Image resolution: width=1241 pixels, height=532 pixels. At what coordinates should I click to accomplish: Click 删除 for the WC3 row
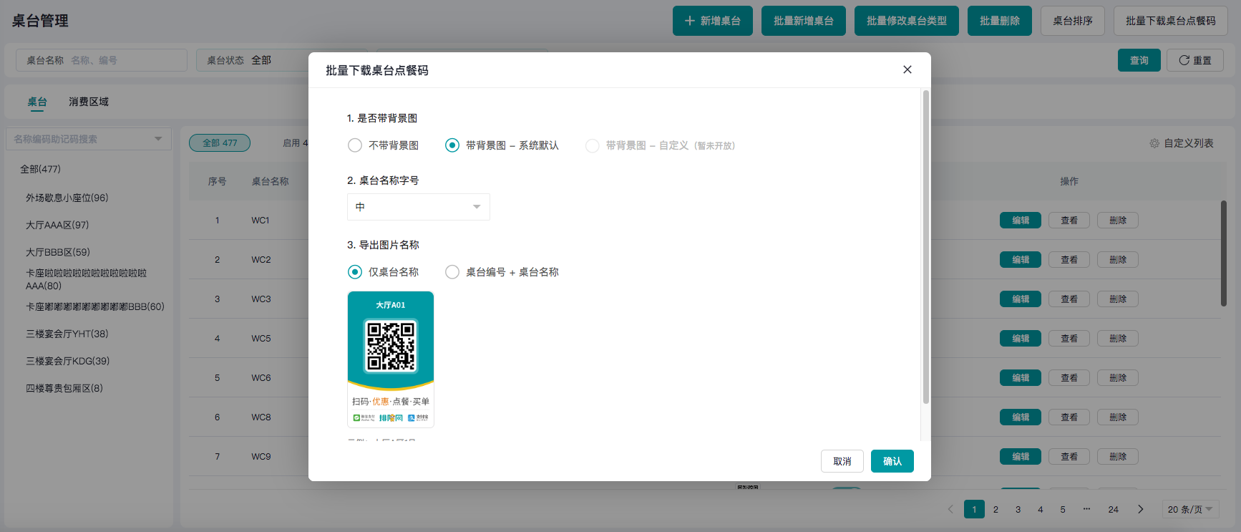pos(1118,299)
